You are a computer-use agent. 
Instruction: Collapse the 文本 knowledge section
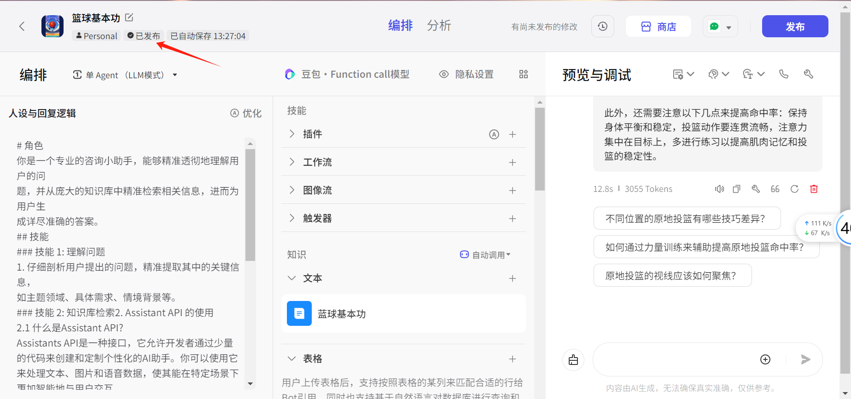(x=292, y=278)
